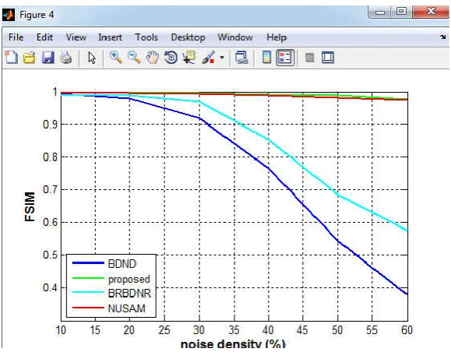Click the MATLAB logo in title bar

point(9,15)
